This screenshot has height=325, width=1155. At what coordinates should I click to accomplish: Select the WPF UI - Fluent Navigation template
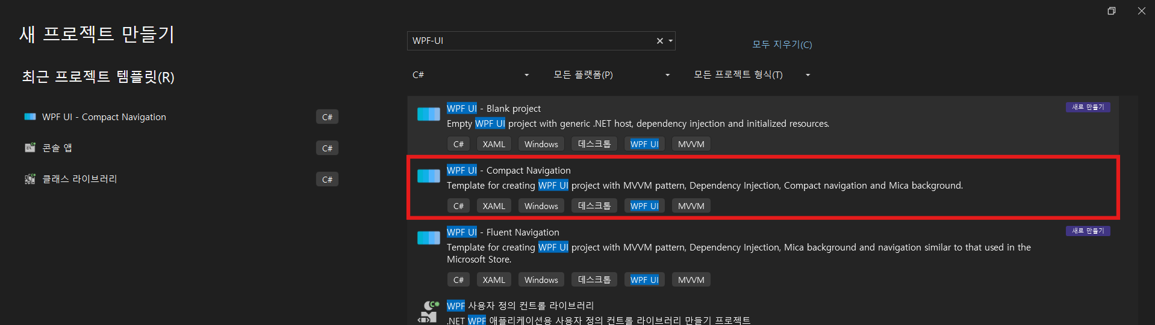(x=763, y=256)
